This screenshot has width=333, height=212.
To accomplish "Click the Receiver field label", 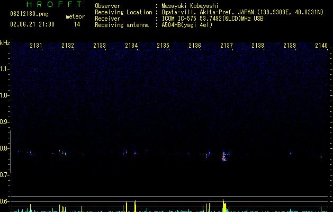I will [x=107, y=19].
